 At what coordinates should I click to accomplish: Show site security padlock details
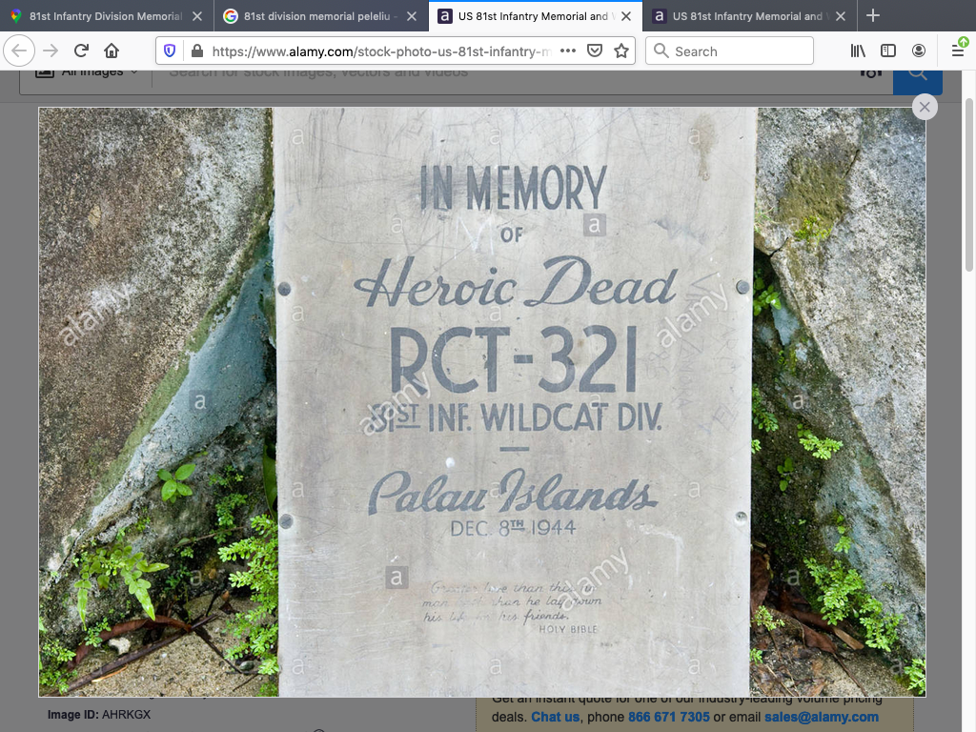click(196, 51)
